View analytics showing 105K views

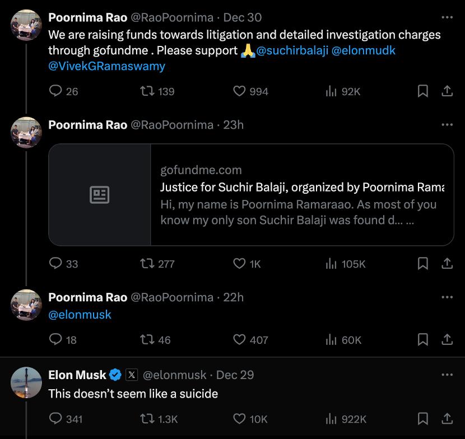click(x=331, y=263)
